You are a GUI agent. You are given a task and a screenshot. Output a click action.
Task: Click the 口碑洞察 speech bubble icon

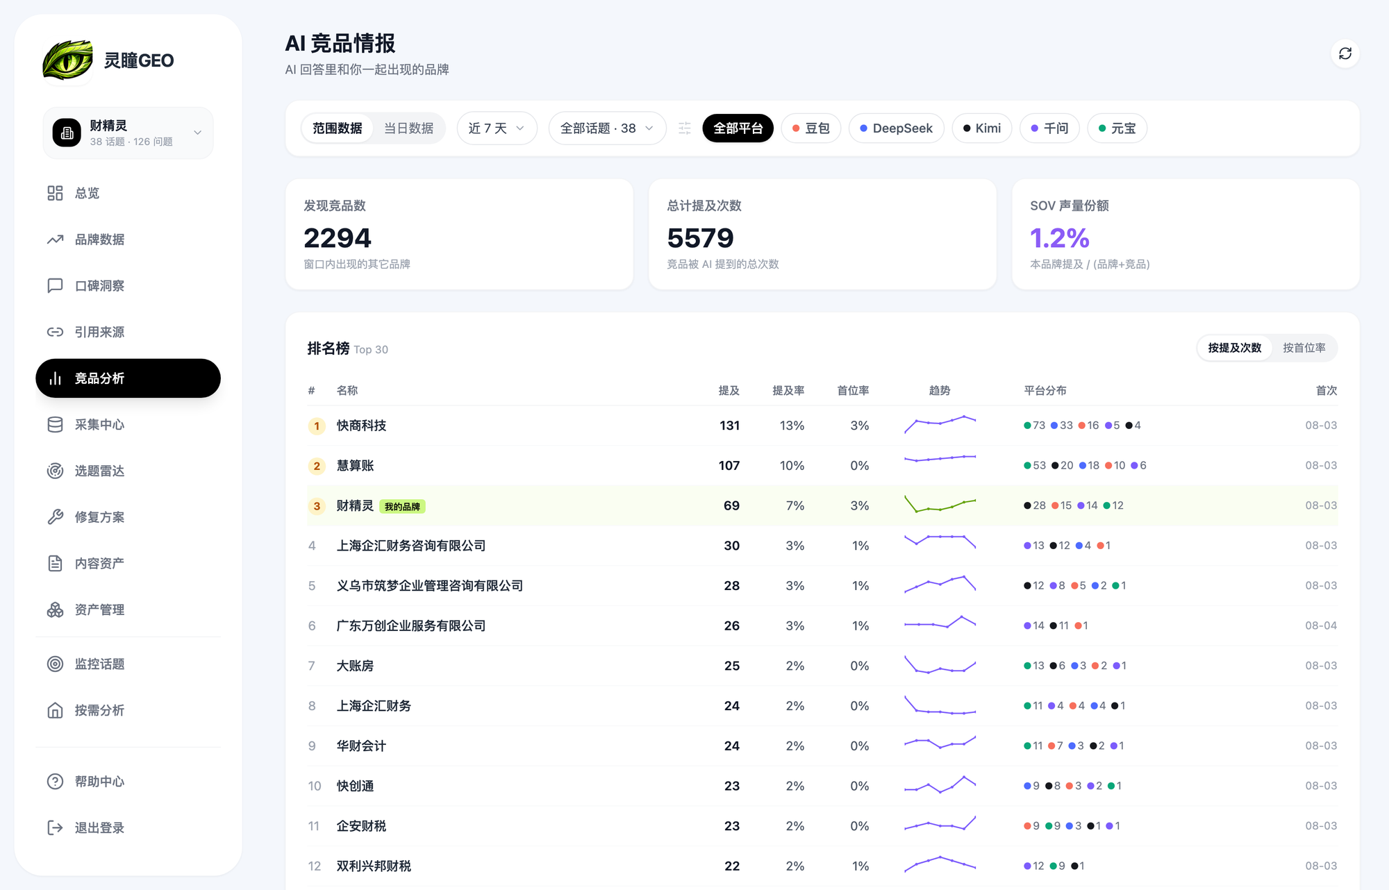[x=55, y=285]
